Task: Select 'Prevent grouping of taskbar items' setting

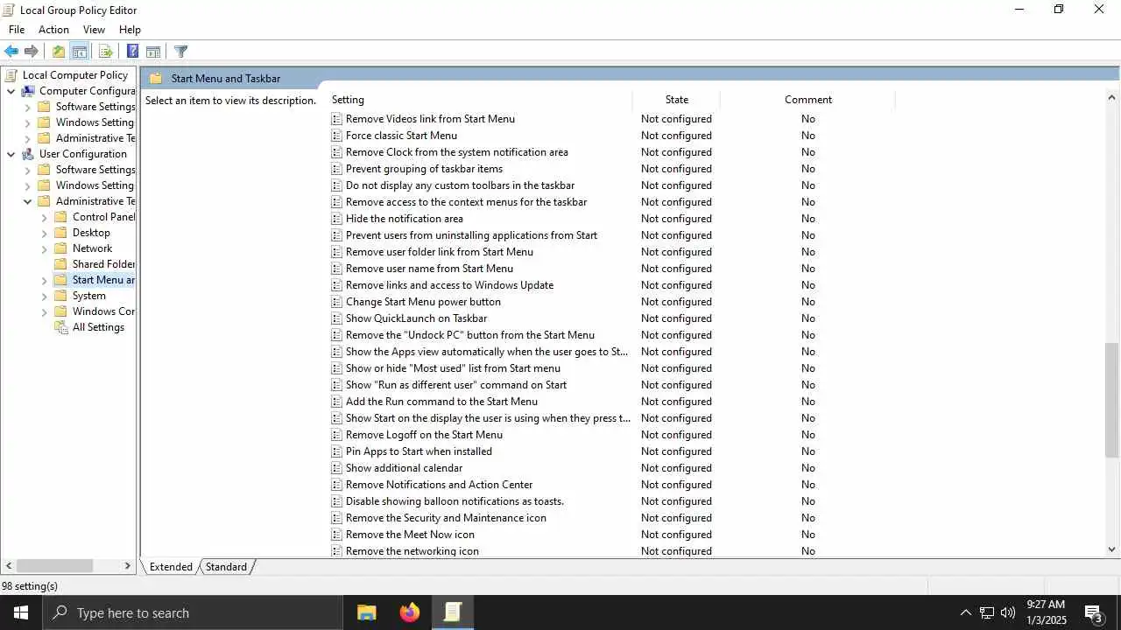Action: 424,169
